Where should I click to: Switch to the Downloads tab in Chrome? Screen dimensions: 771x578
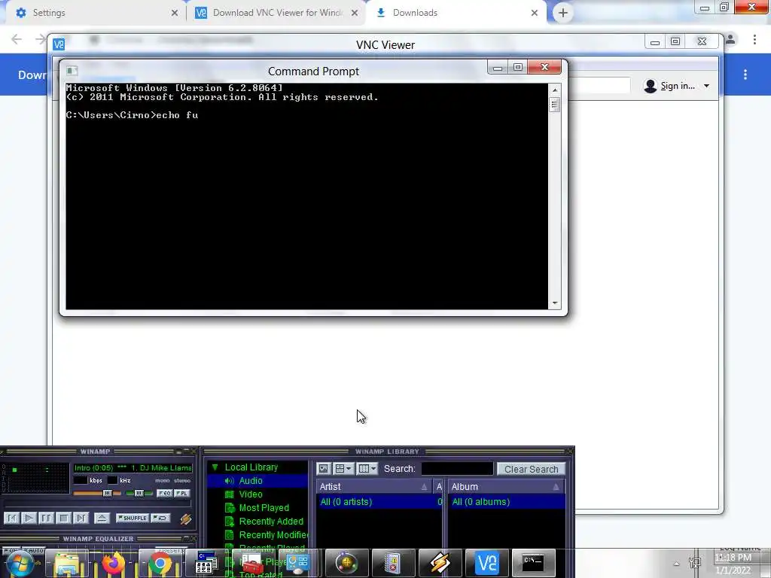coord(456,13)
